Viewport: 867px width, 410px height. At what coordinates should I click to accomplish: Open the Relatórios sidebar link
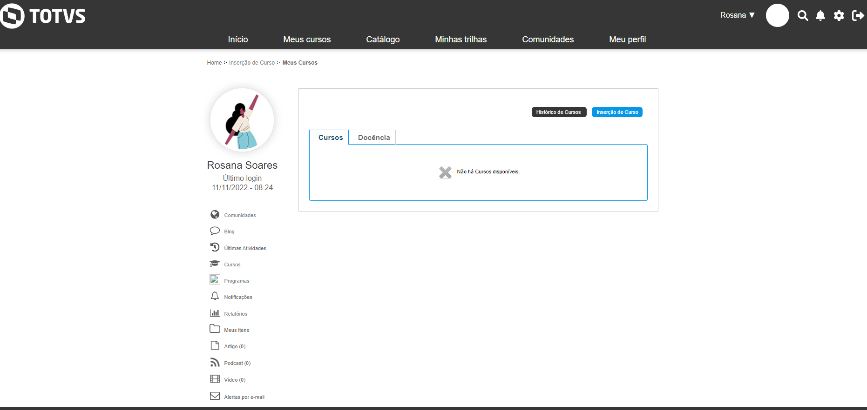236,314
